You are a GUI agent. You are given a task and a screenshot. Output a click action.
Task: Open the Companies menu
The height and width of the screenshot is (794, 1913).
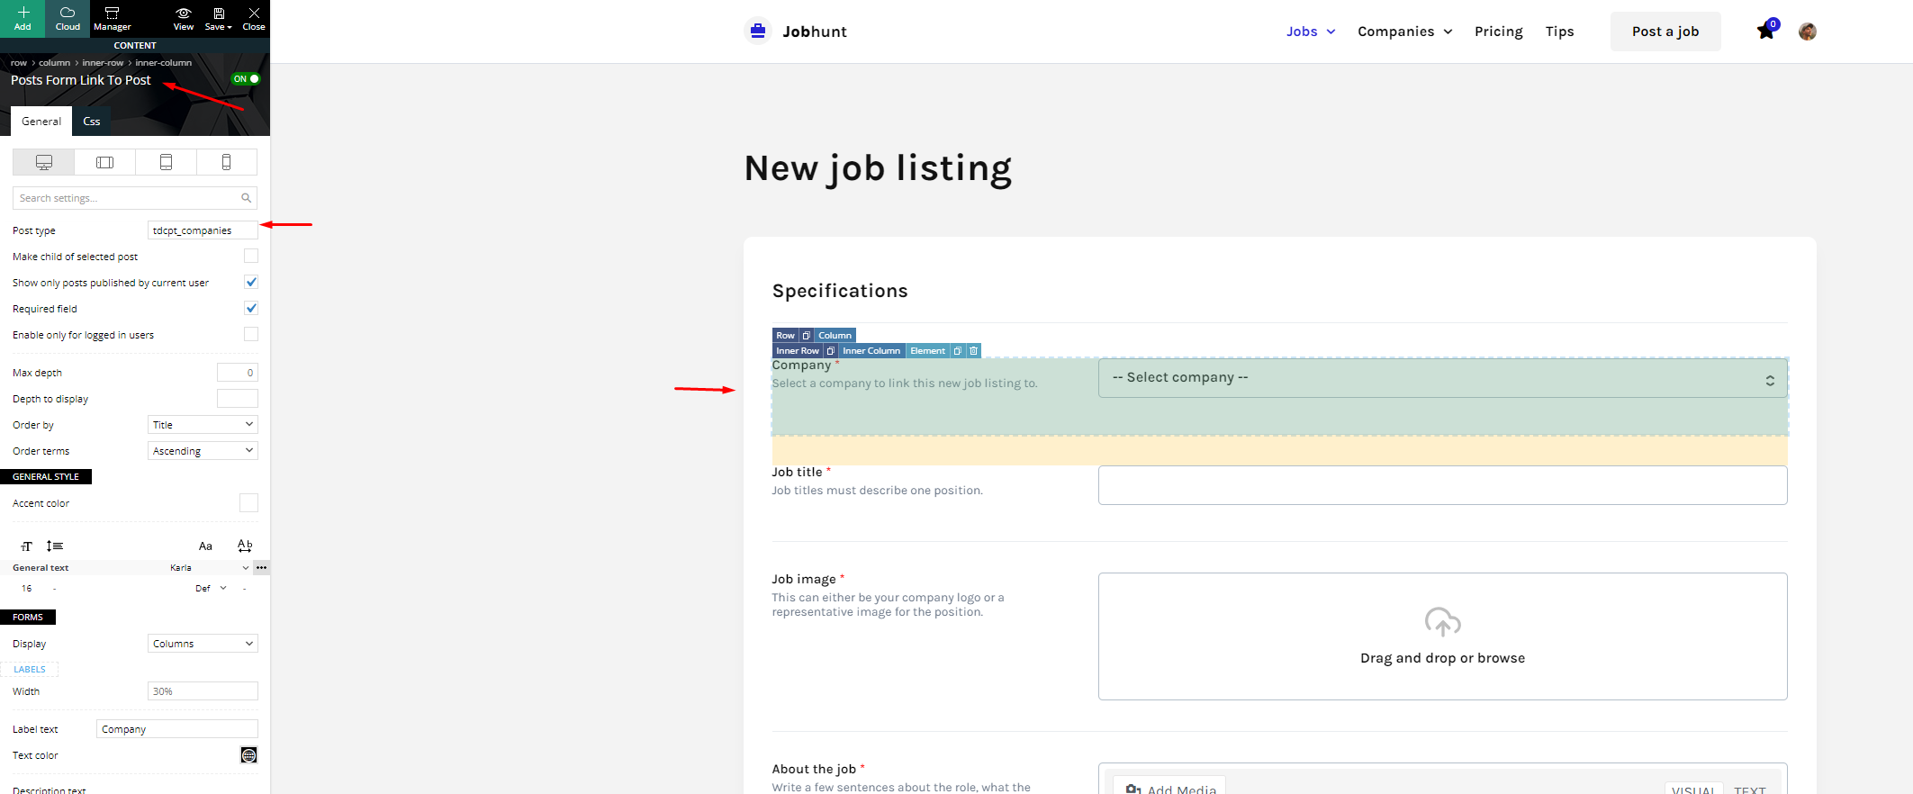tap(1405, 32)
